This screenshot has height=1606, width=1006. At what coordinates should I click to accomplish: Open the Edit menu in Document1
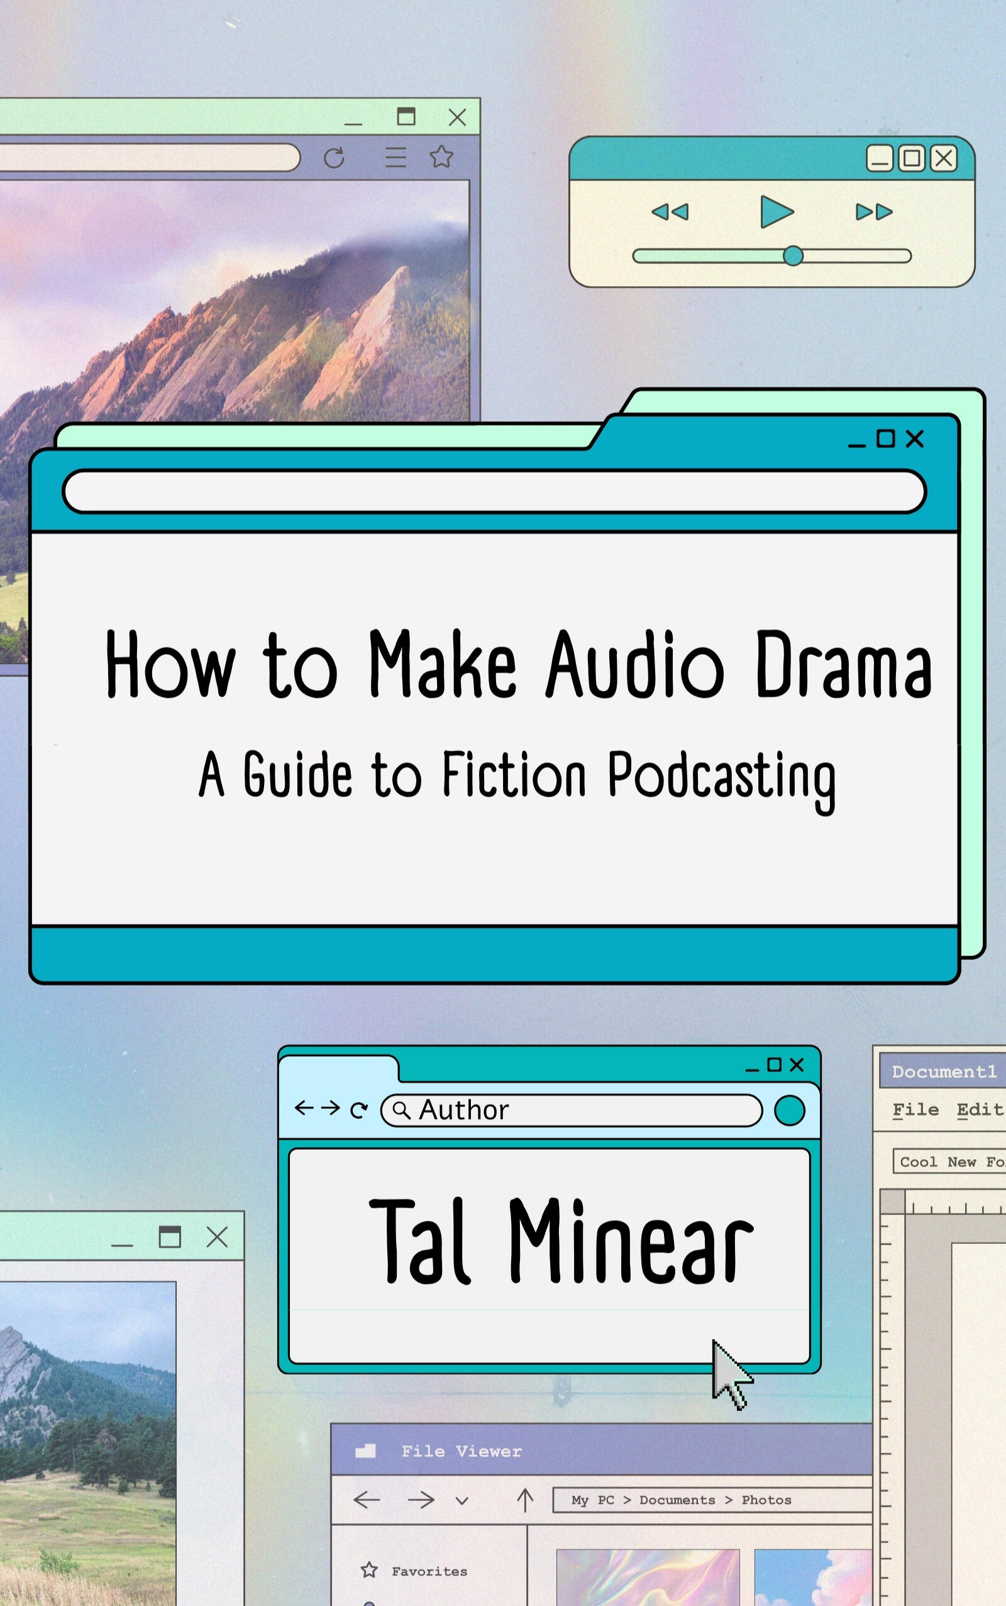coord(980,1109)
